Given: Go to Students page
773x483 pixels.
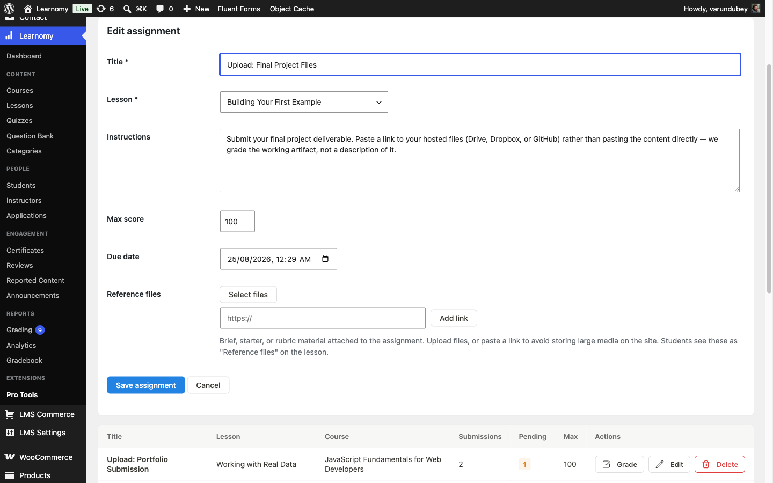Looking at the screenshot, I should pos(21,185).
